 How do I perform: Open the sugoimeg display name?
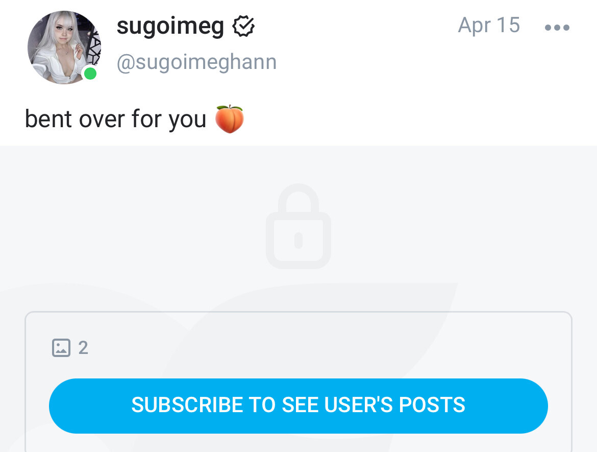tap(170, 26)
